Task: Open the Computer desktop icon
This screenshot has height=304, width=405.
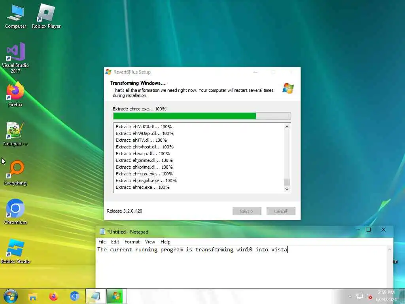Action: (x=15, y=16)
